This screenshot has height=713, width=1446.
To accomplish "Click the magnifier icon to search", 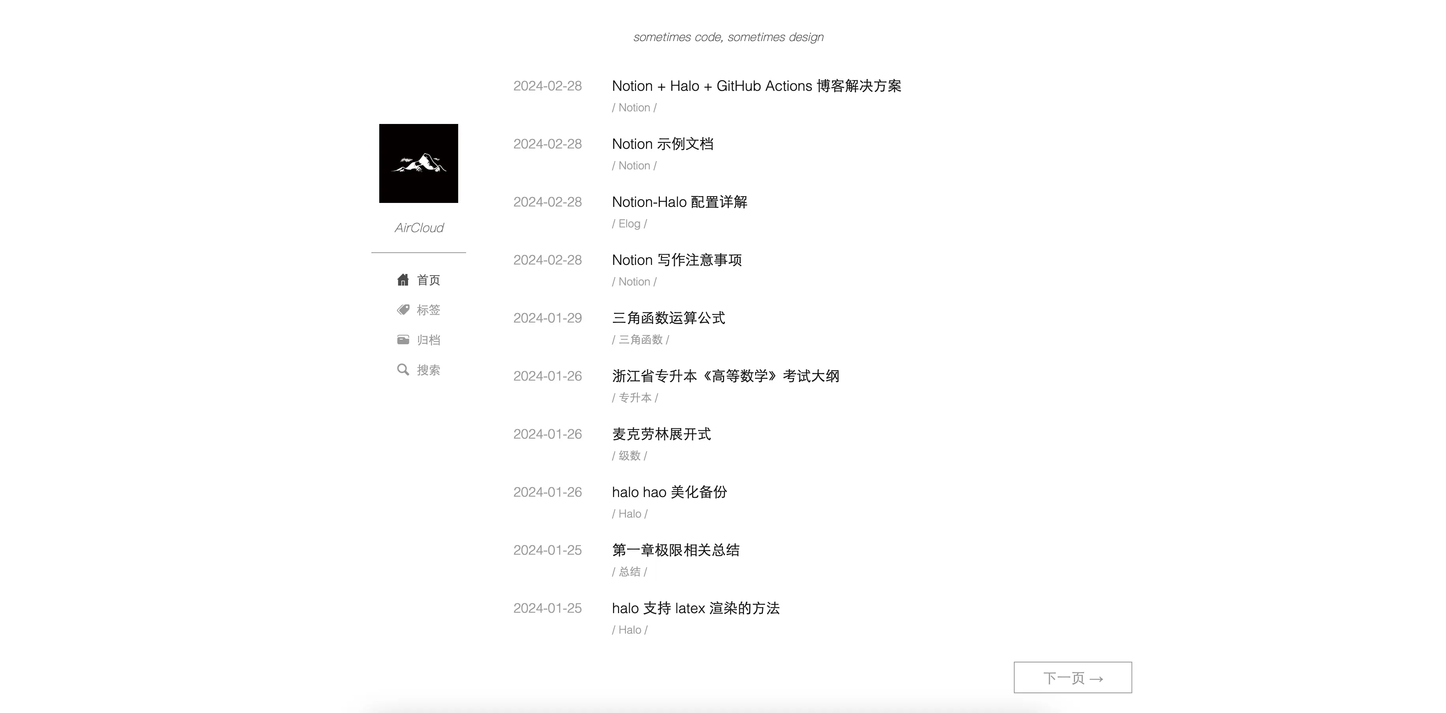I will [403, 370].
